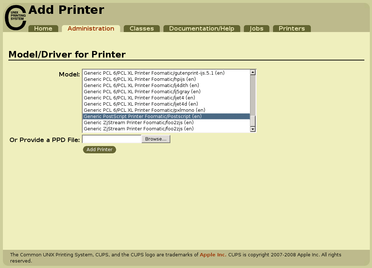Image resolution: width=372 pixels, height=268 pixels.
Task: Click the scrollbar down arrow
Action: point(253,129)
